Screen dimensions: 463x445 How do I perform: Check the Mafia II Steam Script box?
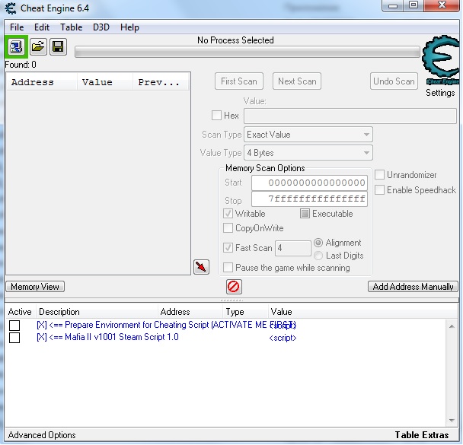(x=14, y=338)
